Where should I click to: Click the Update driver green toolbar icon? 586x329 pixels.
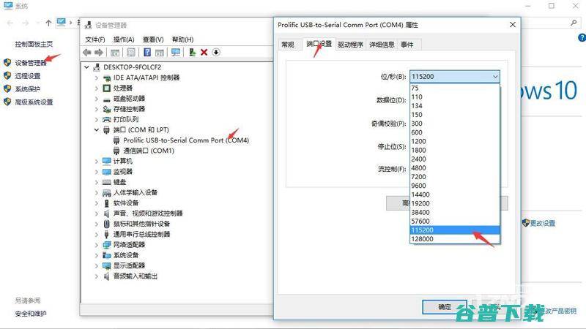192,52
